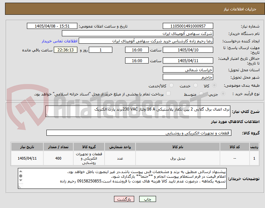The height and width of the screenshot is (208, 265).
Task: Click resize handle of شرح کلی نیاز box
Action: (x=47, y=115)
